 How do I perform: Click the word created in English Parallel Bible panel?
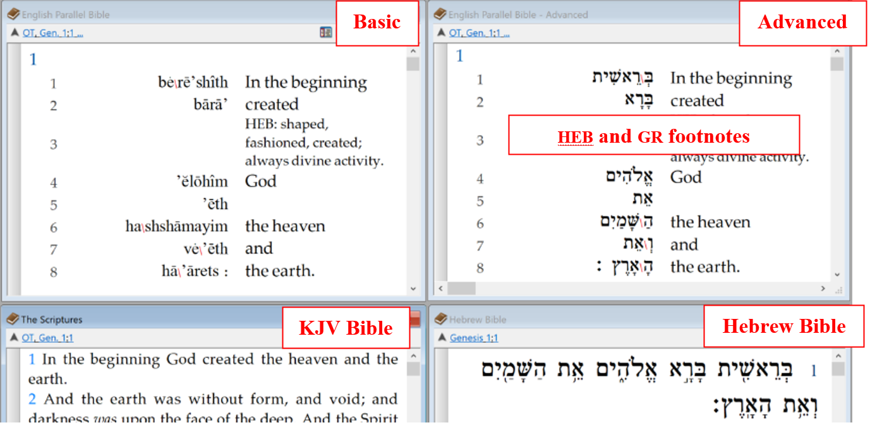(272, 104)
